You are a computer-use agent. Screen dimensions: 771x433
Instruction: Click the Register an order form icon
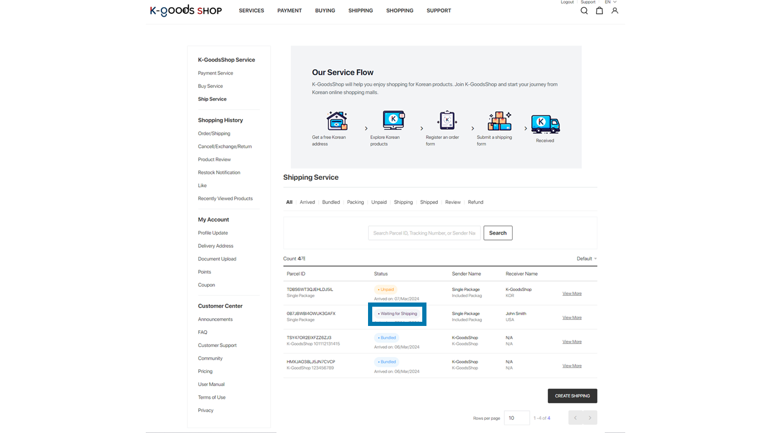click(x=447, y=120)
